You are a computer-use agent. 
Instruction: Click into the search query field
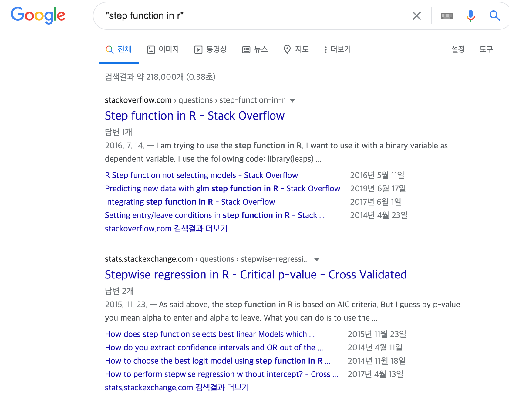pos(255,16)
